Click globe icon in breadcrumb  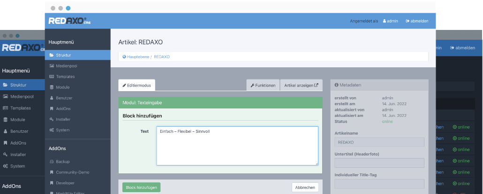124,57
